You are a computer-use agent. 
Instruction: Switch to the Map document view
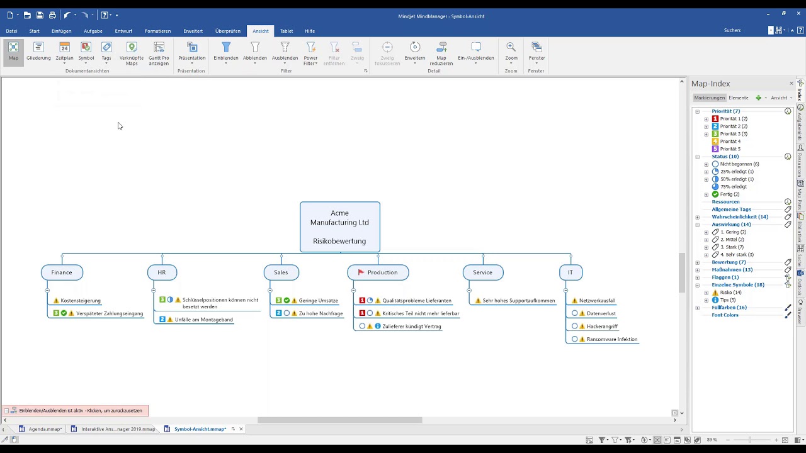coord(13,52)
